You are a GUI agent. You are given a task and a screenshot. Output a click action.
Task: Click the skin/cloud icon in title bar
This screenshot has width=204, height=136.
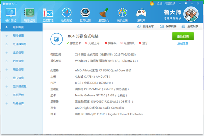click(x=180, y=4)
